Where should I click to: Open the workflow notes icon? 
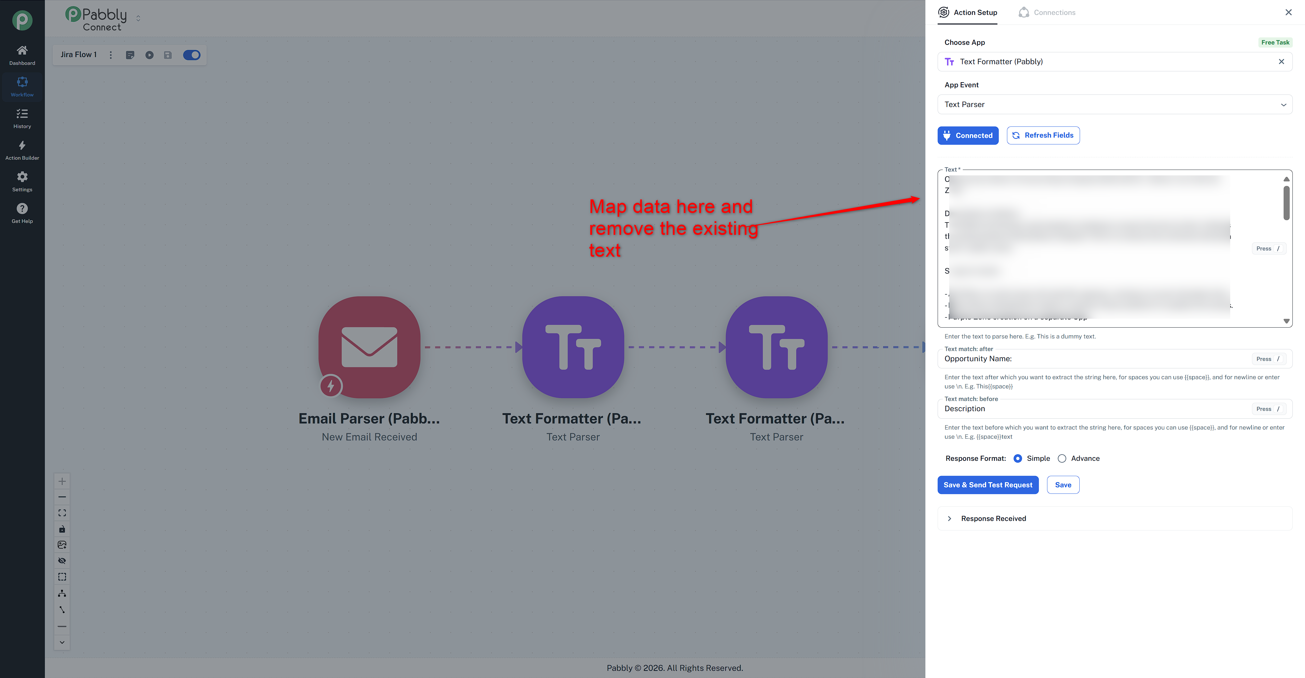130,55
